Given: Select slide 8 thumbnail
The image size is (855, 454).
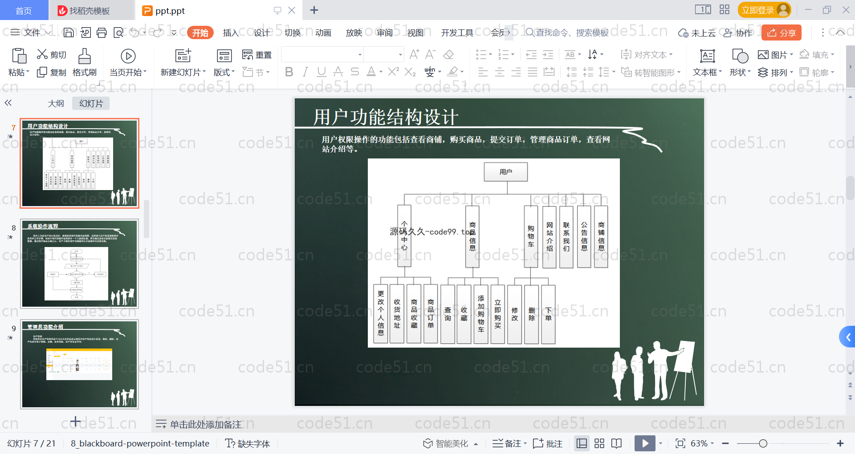Looking at the screenshot, I should [80, 263].
